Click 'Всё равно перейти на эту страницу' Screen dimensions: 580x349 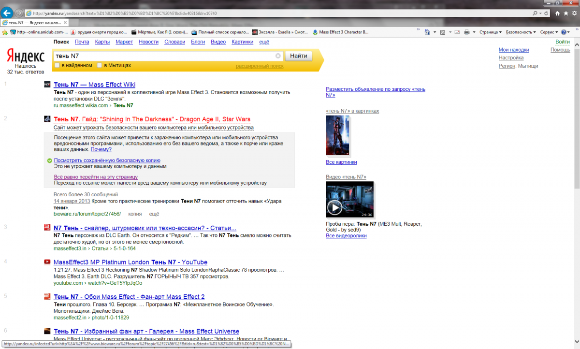[96, 177]
